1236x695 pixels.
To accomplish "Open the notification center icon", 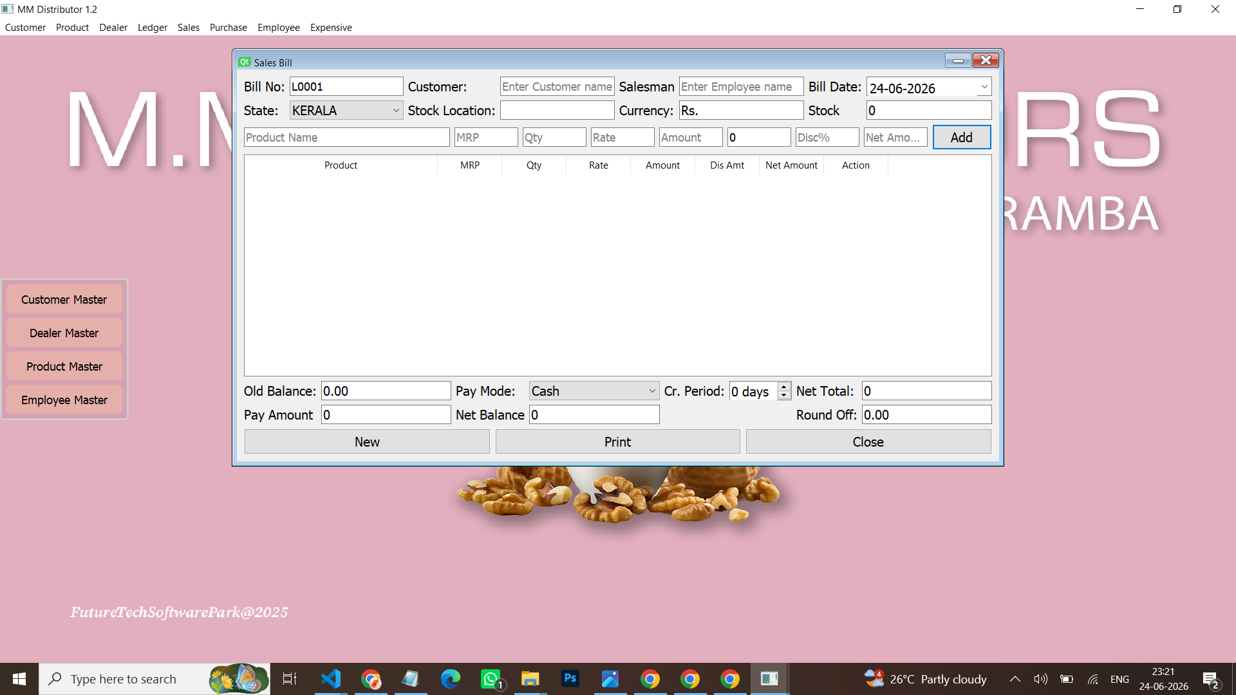I will [1210, 680].
